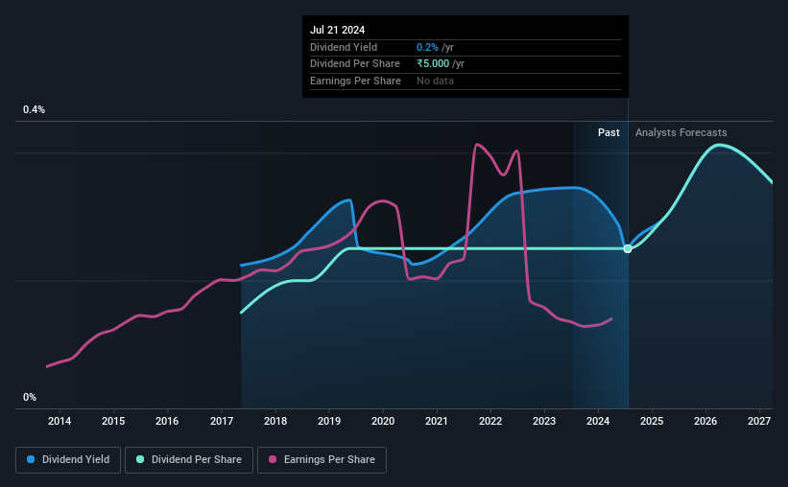Toggle the Earnings Per Share legend button
The image size is (788, 487).
(x=322, y=460)
